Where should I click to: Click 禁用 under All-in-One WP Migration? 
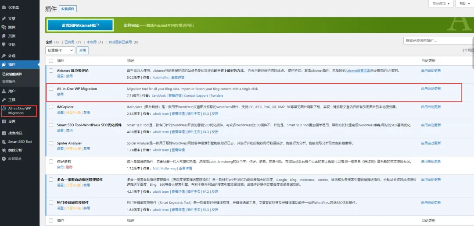point(60,95)
